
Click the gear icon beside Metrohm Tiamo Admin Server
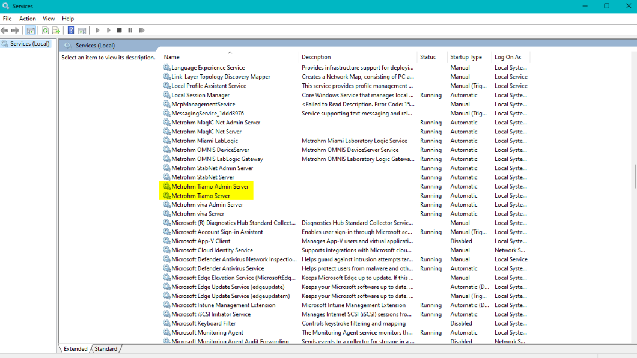tap(166, 186)
